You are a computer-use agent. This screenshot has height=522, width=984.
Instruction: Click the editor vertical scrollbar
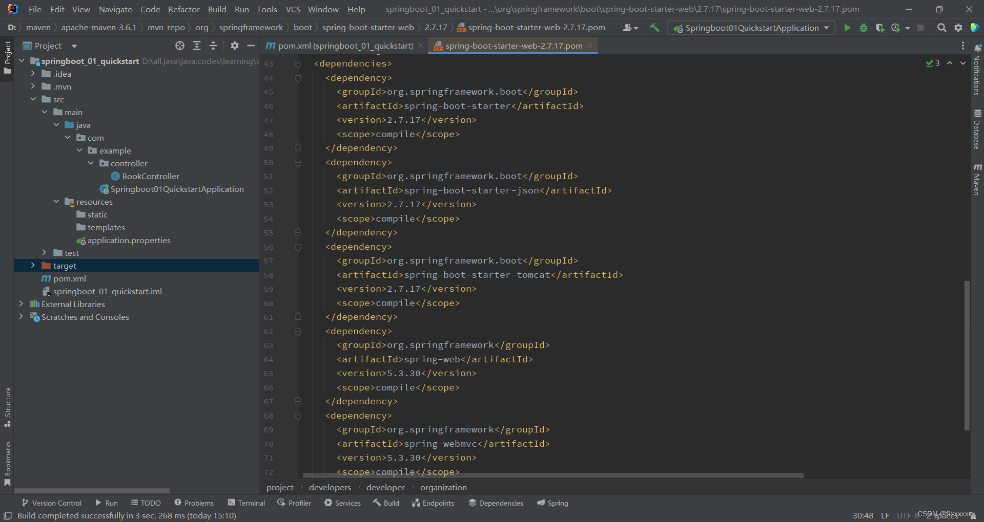pyautogui.click(x=967, y=355)
